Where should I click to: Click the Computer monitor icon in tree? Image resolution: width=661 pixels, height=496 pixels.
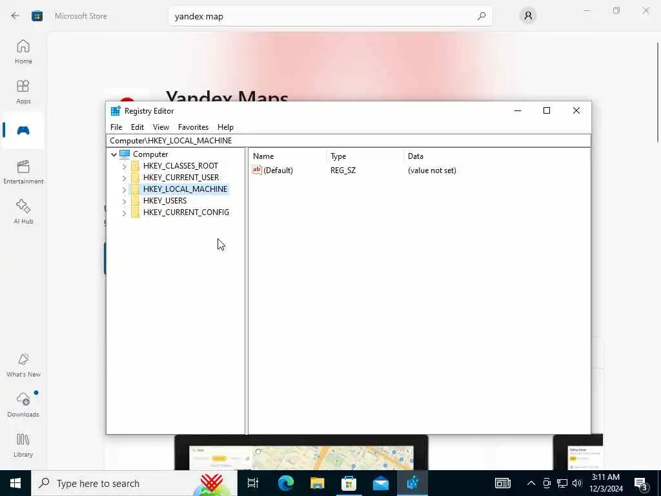pyautogui.click(x=125, y=154)
